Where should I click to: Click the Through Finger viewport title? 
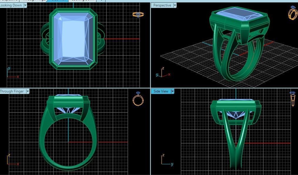12,91
